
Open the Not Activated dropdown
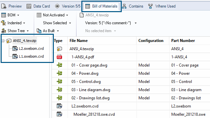click(x=52, y=15)
